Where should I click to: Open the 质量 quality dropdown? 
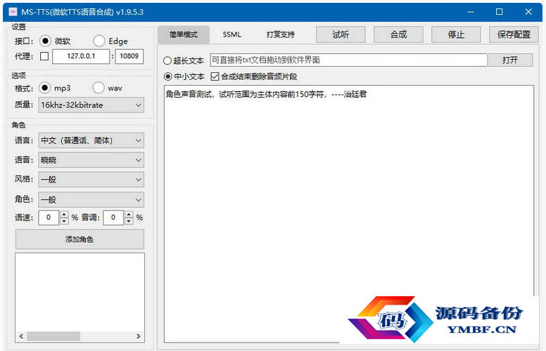pos(91,105)
